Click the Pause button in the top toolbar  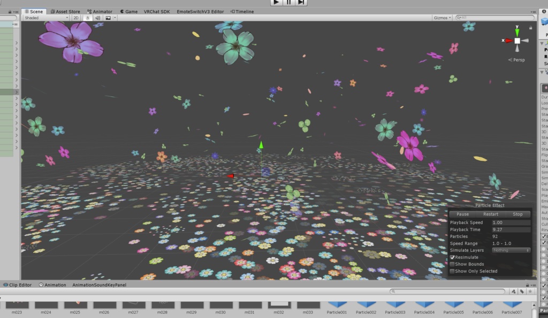click(x=288, y=2)
